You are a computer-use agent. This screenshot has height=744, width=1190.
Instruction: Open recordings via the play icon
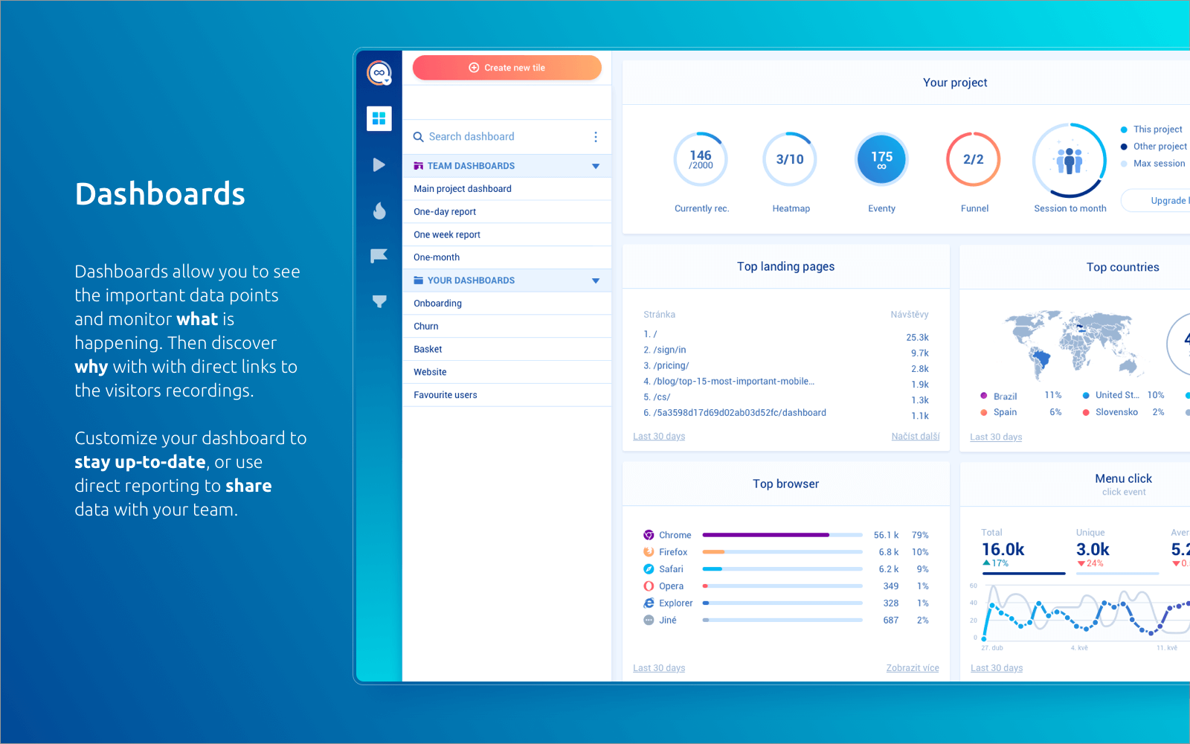coord(379,164)
